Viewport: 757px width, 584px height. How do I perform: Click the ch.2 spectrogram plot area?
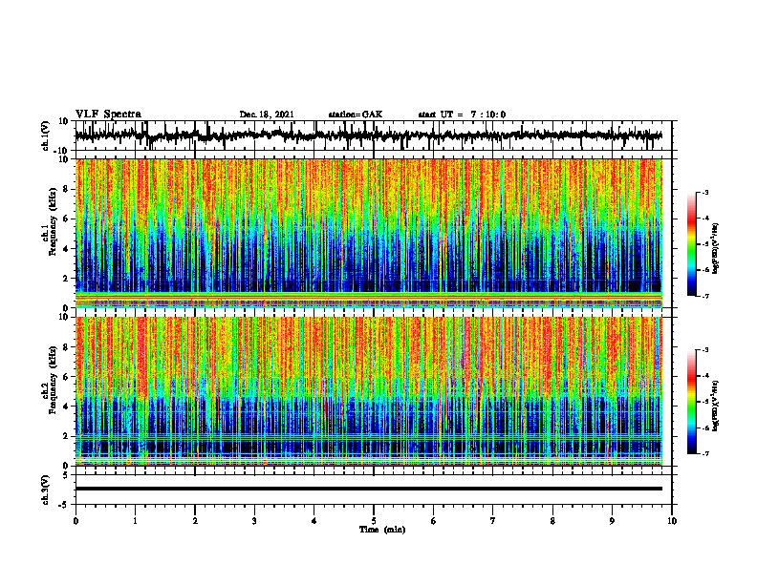[368, 391]
